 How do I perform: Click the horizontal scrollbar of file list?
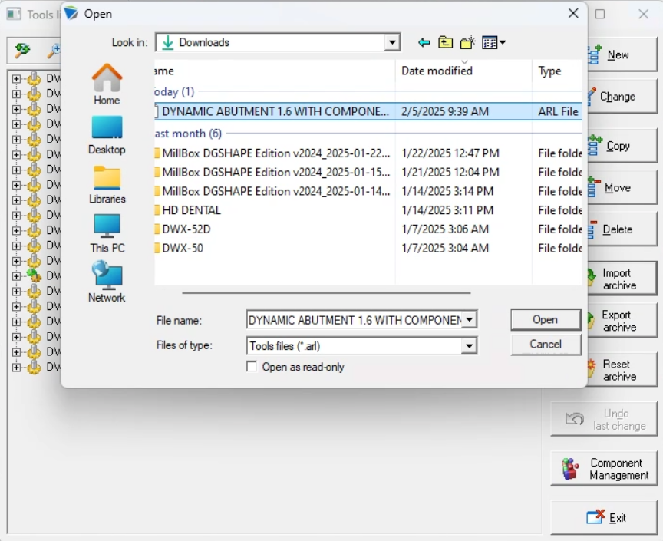[x=326, y=292]
